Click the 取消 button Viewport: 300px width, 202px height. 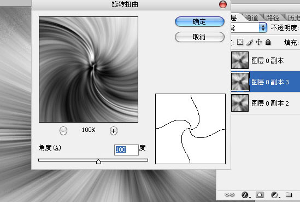199,37
